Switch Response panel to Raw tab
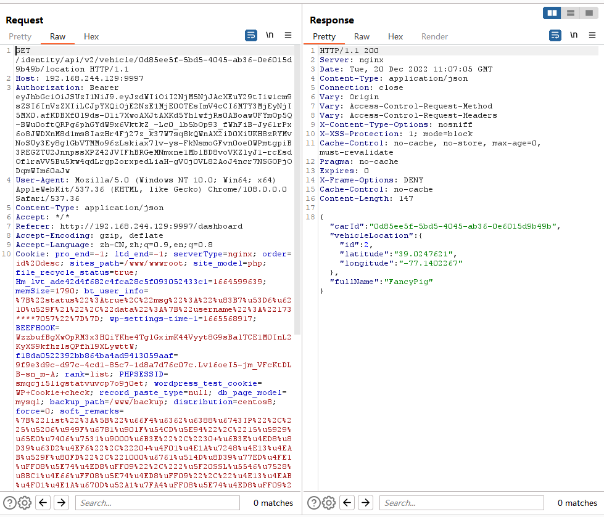Screen dimensions: 604x517 pos(362,36)
